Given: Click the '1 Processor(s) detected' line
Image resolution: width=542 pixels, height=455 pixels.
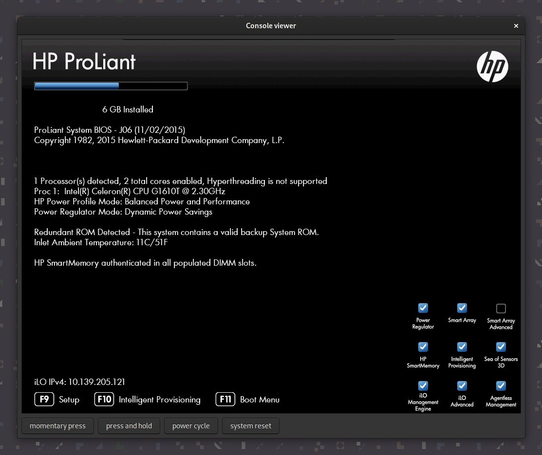Looking at the screenshot, I should pyautogui.click(x=181, y=181).
